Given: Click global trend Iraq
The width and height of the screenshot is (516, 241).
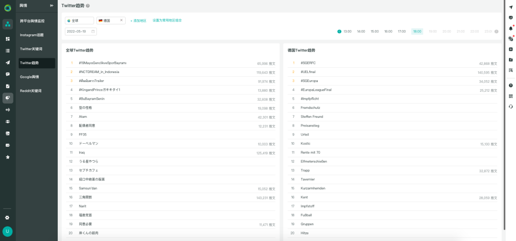Looking at the screenshot, I should (x=82, y=153).
